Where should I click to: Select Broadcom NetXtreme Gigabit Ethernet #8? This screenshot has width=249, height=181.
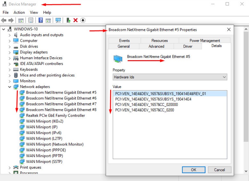pos(61,110)
